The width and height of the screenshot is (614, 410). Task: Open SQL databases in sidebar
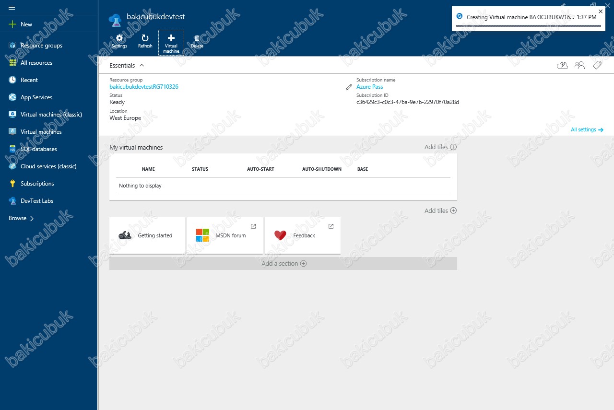click(x=39, y=149)
